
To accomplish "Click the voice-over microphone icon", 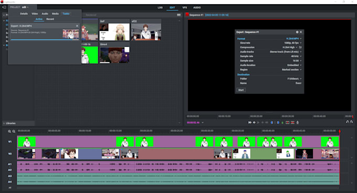I will 298,123.
